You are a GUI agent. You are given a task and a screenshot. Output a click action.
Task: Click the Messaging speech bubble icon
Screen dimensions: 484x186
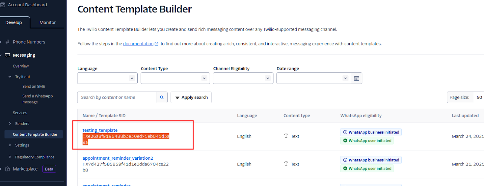tap(8, 55)
